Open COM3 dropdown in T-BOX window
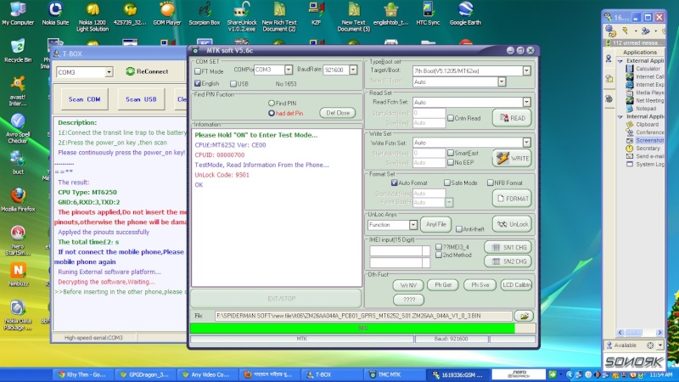 point(109,72)
